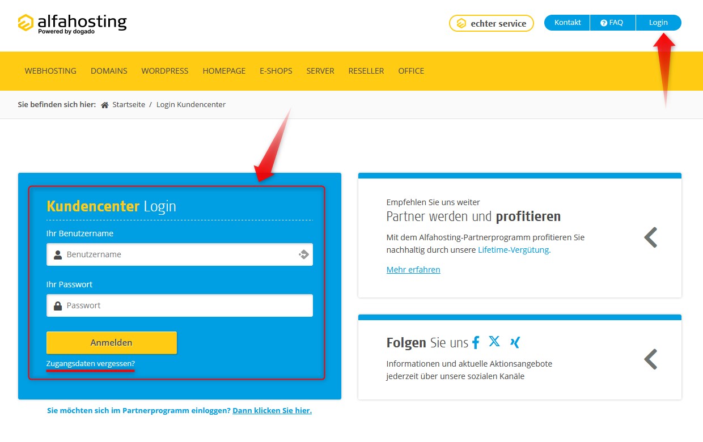Open the Zugangsdaten vergessen link
This screenshot has width=703, height=442.
[90, 364]
